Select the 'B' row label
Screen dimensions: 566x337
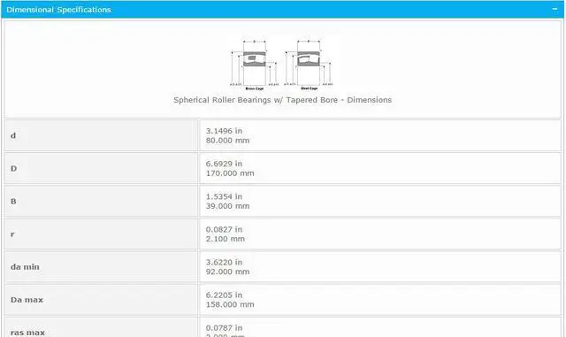(13, 202)
